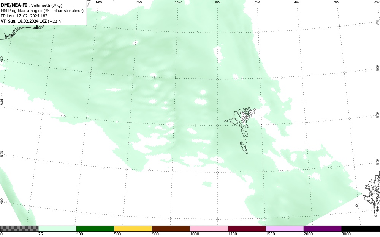The image size is (380, 237).
Task: Click the 2000 legend value label
Action: (308, 234)
